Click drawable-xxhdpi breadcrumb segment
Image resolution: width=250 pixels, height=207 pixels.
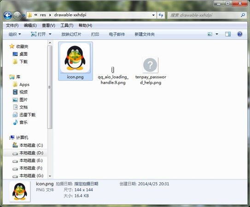(70, 15)
